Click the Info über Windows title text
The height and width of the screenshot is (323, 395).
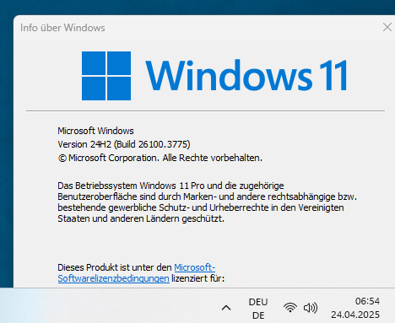point(62,28)
